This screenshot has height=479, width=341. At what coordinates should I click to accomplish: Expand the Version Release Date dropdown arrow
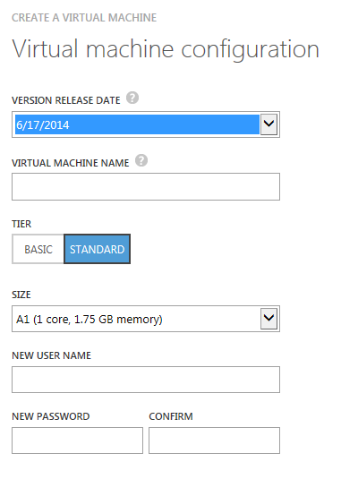click(269, 124)
